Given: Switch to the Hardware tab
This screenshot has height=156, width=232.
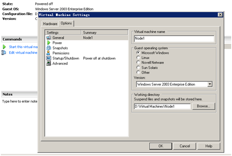Looking at the screenshot, I should coord(50,24).
